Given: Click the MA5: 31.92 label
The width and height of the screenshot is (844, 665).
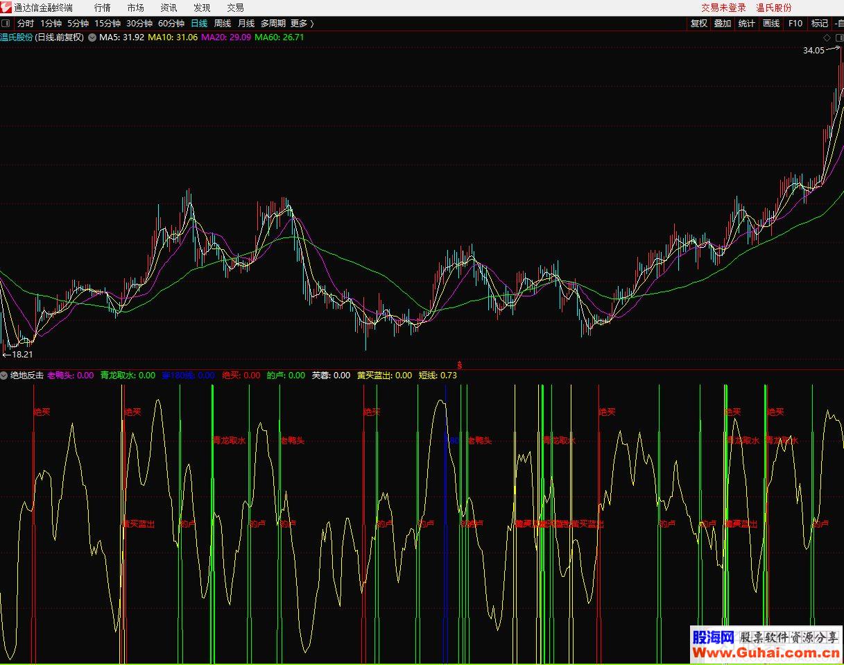Looking at the screenshot, I should (x=121, y=37).
